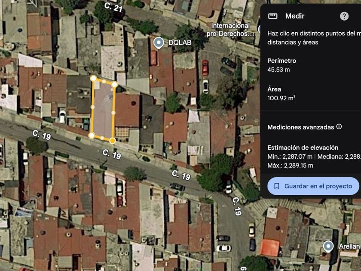Image resolution: width=361 pixels, height=271 pixels.
Task: Click midpoint handle on polygon's left edge
Action: point(92,107)
